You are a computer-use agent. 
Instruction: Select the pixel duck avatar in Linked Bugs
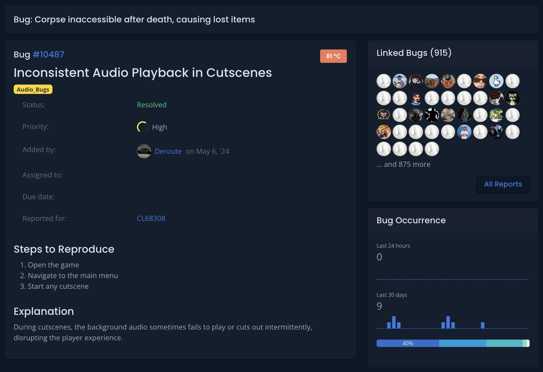[497, 81]
